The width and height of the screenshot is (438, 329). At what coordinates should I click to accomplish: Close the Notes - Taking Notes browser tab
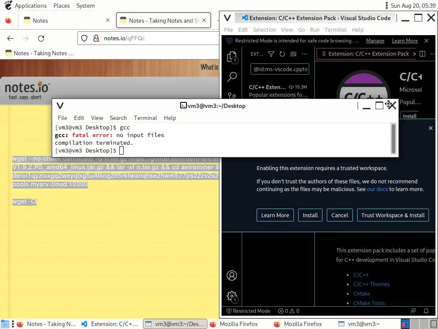click(x=204, y=20)
